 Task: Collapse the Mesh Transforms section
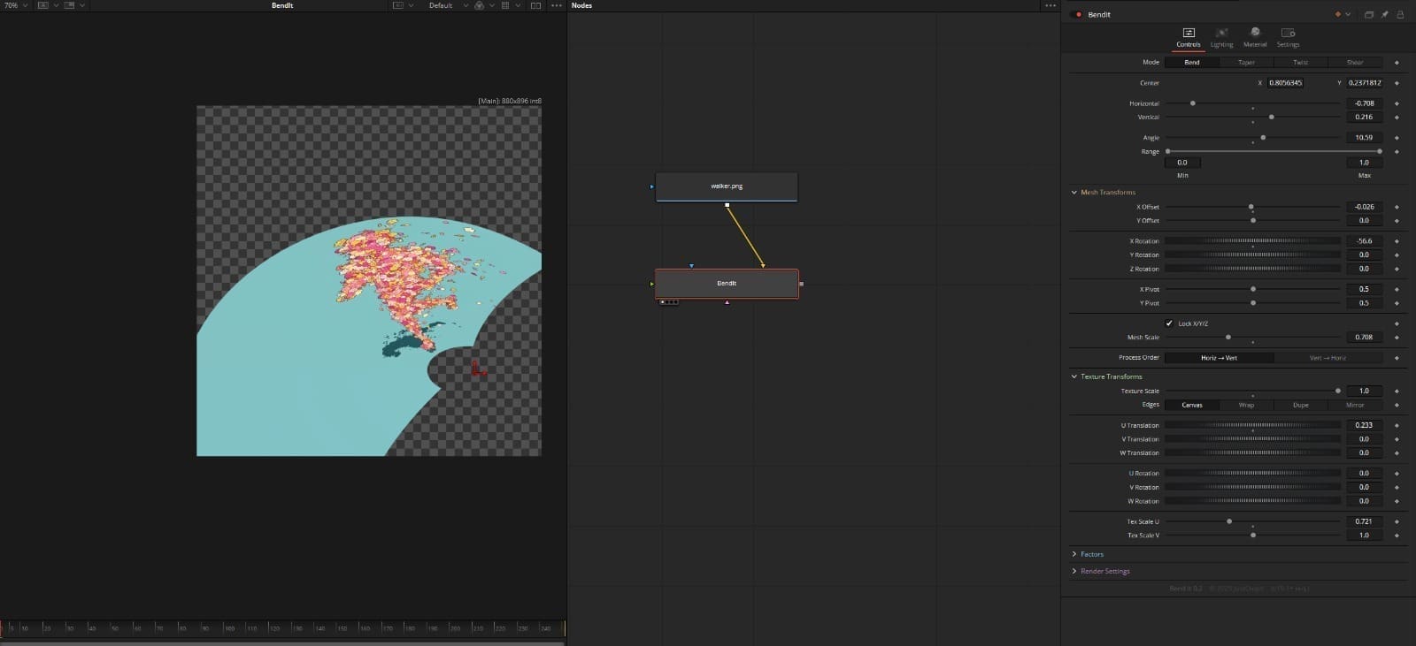pos(1074,193)
